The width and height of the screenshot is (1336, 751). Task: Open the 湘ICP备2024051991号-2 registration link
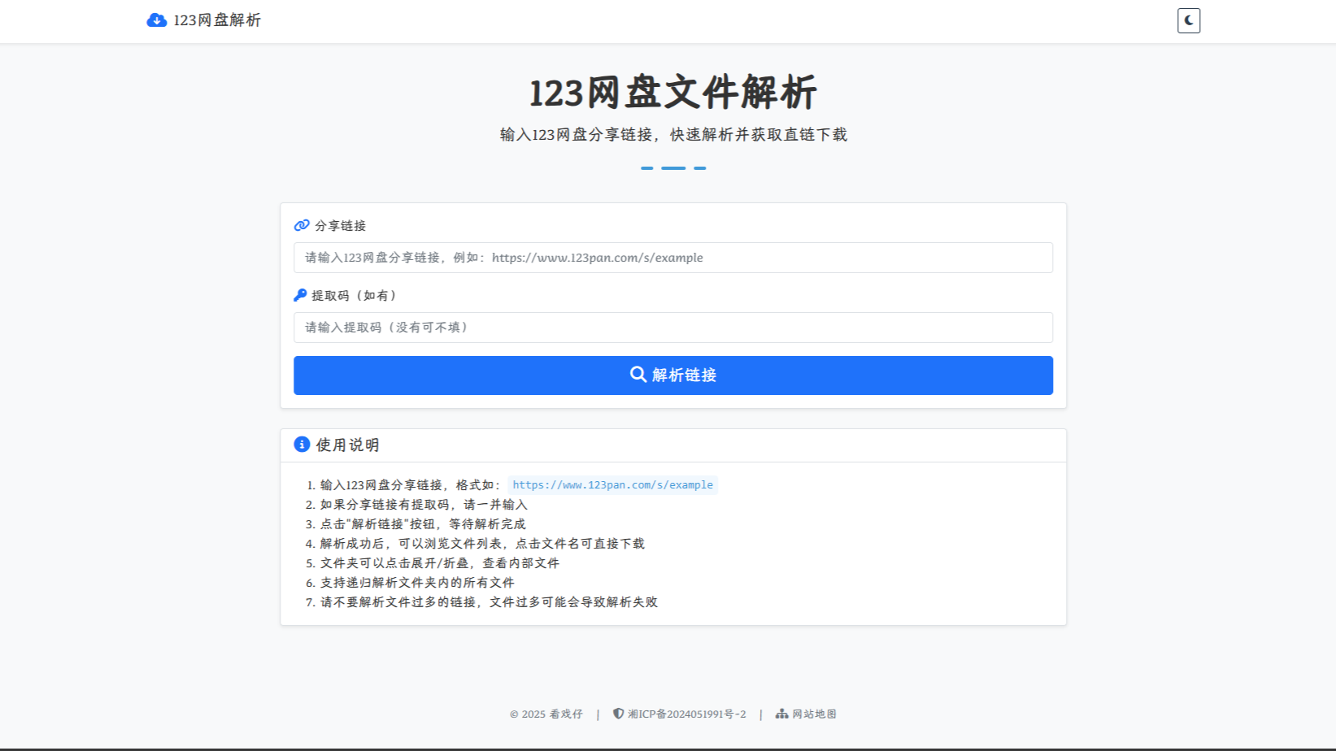click(687, 714)
